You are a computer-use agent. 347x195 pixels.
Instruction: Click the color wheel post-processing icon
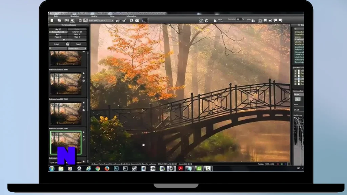coord(73,20)
